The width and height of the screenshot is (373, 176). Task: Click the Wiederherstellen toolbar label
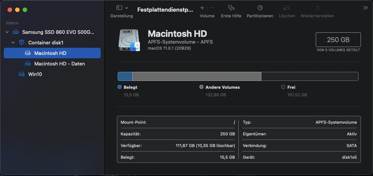click(317, 16)
